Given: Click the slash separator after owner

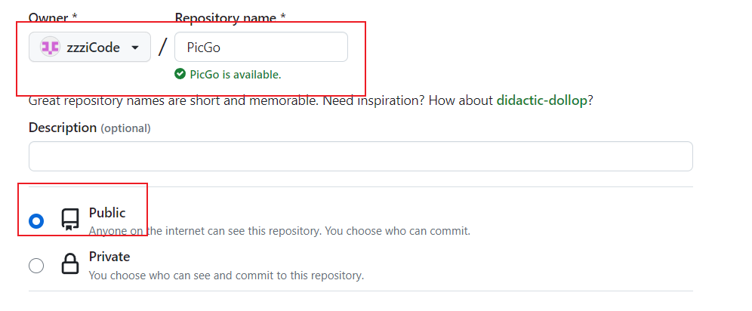Looking at the screenshot, I should click(x=162, y=48).
